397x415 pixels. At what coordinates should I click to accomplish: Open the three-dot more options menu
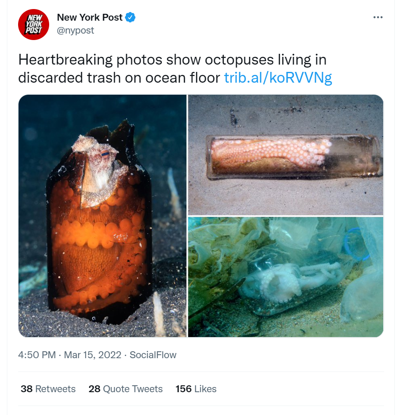point(378,17)
